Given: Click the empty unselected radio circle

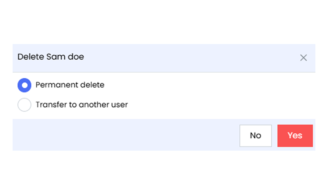Looking at the screenshot, I should (24, 105).
